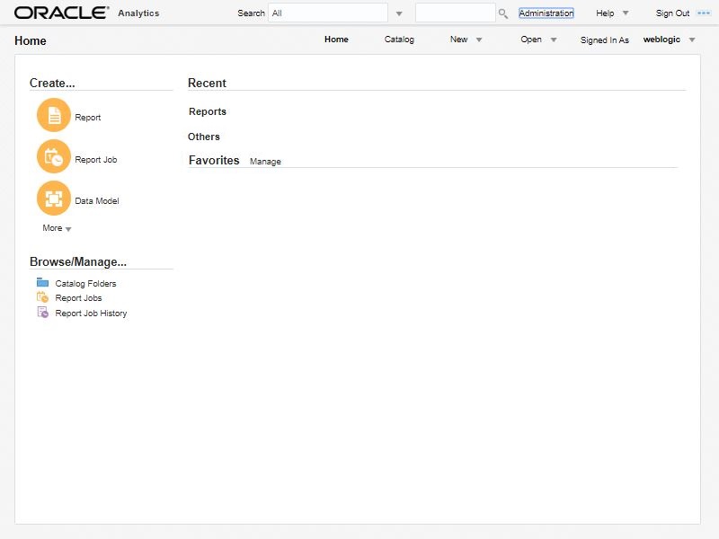Viewport: 719px width, 539px height.
Task: Click the New menu label
Action: 458,40
